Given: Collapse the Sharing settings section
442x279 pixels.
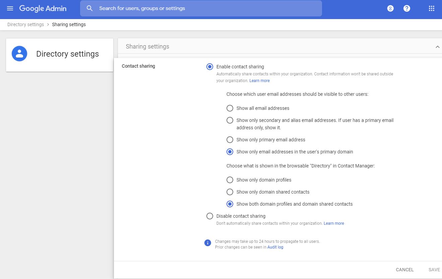Looking at the screenshot, I should pos(437,47).
